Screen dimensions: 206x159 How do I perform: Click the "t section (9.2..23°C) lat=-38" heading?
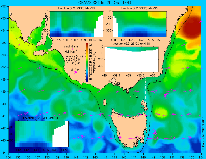tap(76, 8)
